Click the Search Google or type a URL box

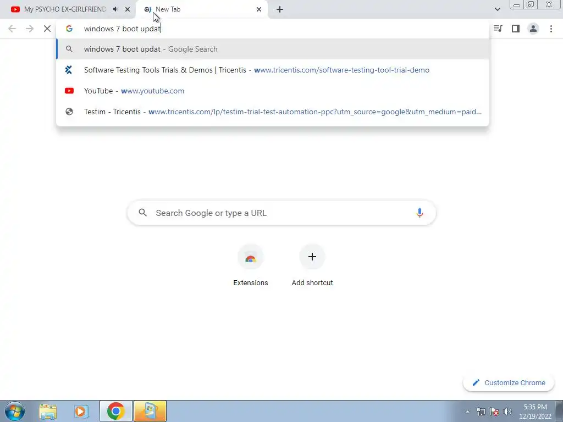tap(281, 213)
